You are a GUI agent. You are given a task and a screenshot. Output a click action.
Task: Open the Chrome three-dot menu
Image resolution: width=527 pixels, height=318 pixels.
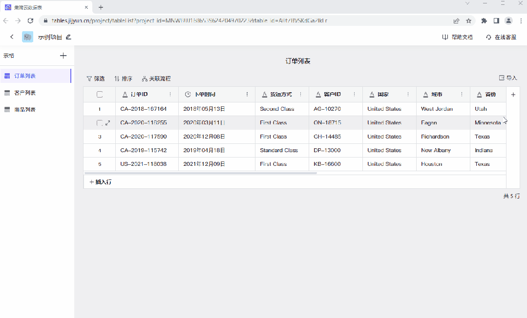click(521, 21)
